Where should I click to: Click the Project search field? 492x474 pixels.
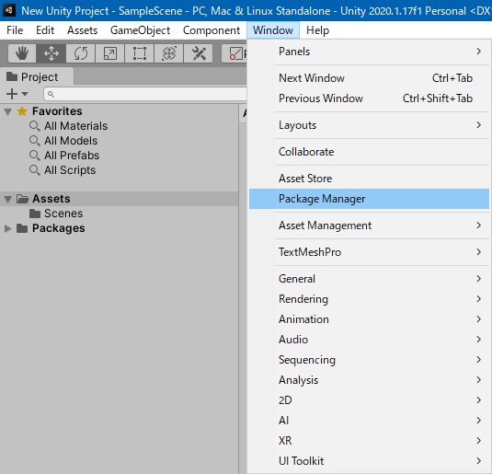[x=145, y=94]
